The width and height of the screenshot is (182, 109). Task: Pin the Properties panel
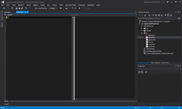(x=178, y=66)
